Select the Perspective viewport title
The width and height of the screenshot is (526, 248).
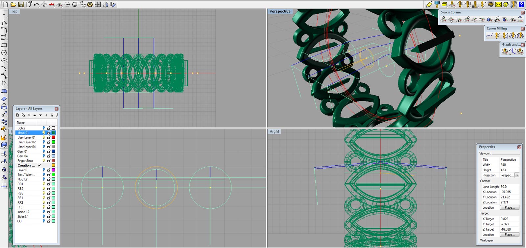pyautogui.click(x=280, y=11)
